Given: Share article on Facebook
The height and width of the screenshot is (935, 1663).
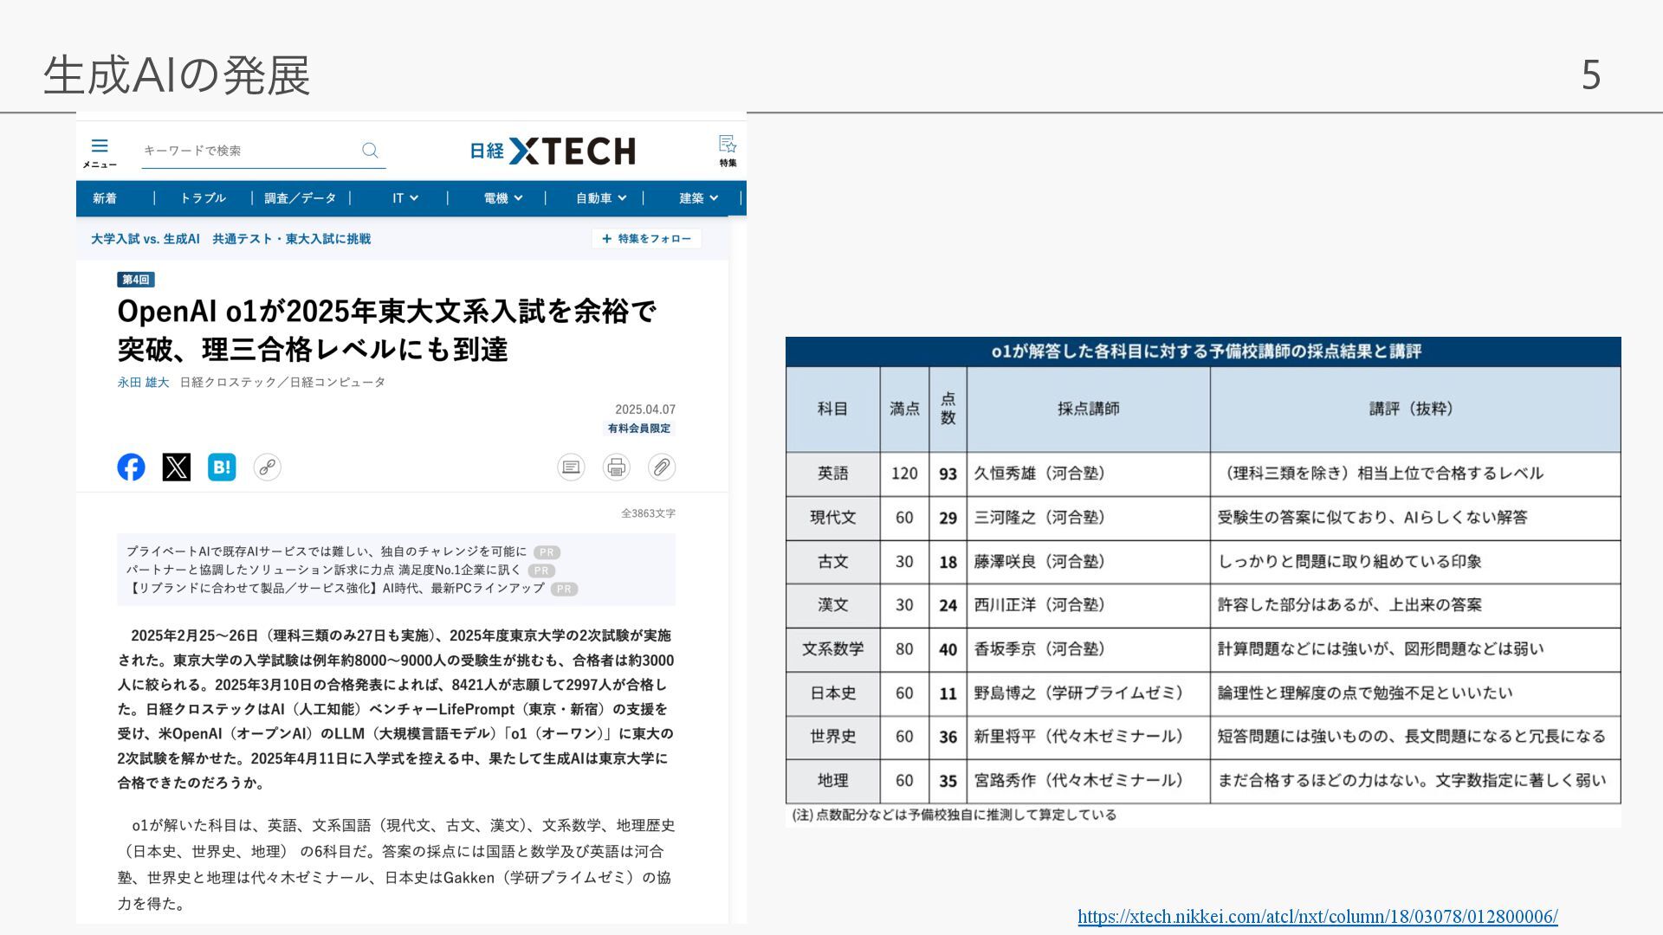Looking at the screenshot, I should [132, 467].
